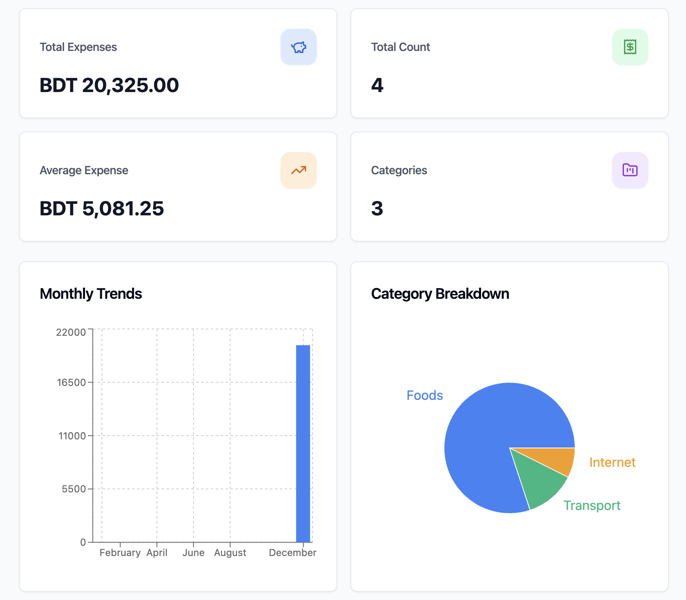
Task: Select the green receipt icon on Total Count card
Action: (630, 46)
